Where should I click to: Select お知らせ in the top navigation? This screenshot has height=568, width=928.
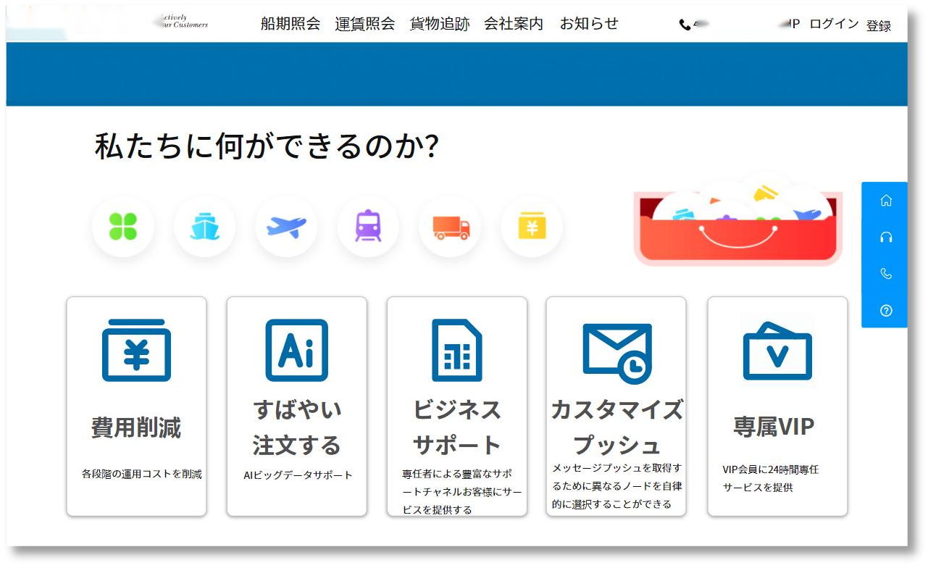589,24
